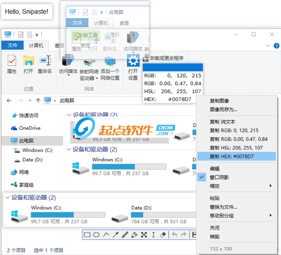
Task: Click the 重命名 rename ribbon icon
Action: 45,60
